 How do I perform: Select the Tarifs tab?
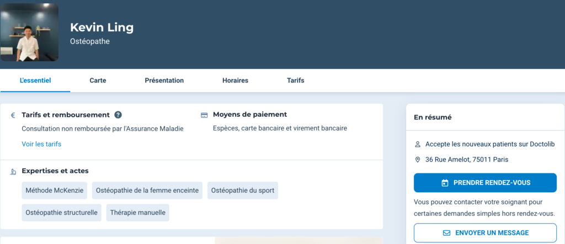tap(295, 80)
